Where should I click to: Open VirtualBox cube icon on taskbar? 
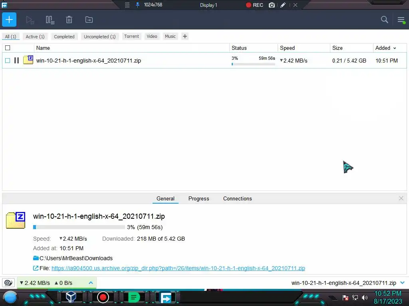71,297
